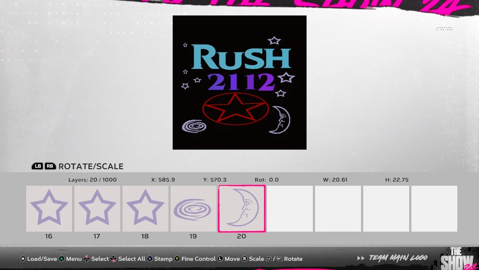Click the D-pad icon beside Select All
The height and width of the screenshot is (270, 479).
[x=114, y=258]
